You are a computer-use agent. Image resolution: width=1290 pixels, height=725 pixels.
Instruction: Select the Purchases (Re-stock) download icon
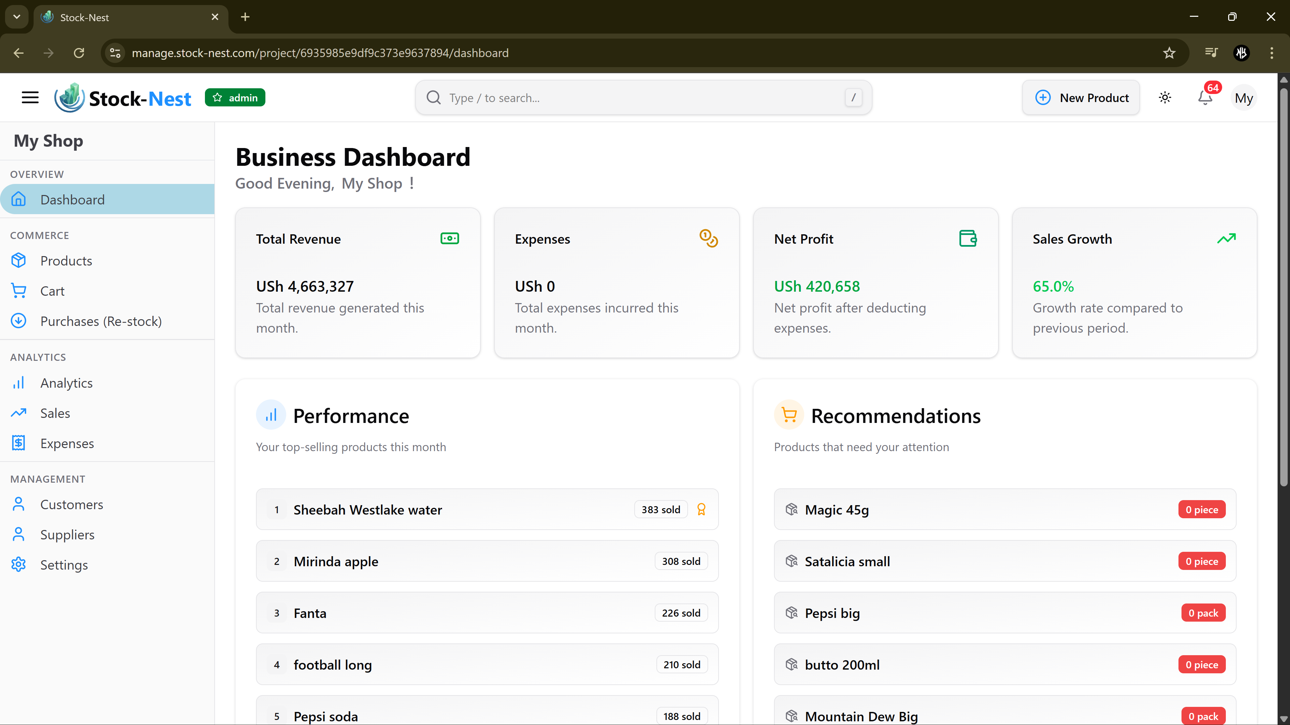pyautogui.click(x=18, y=321)
